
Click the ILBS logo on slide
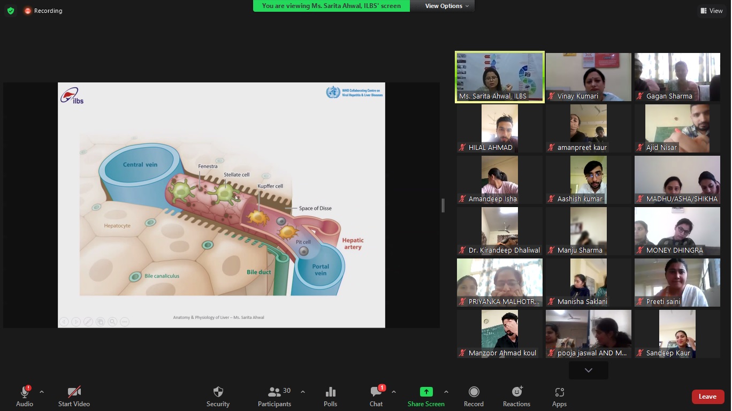(72, 96)
